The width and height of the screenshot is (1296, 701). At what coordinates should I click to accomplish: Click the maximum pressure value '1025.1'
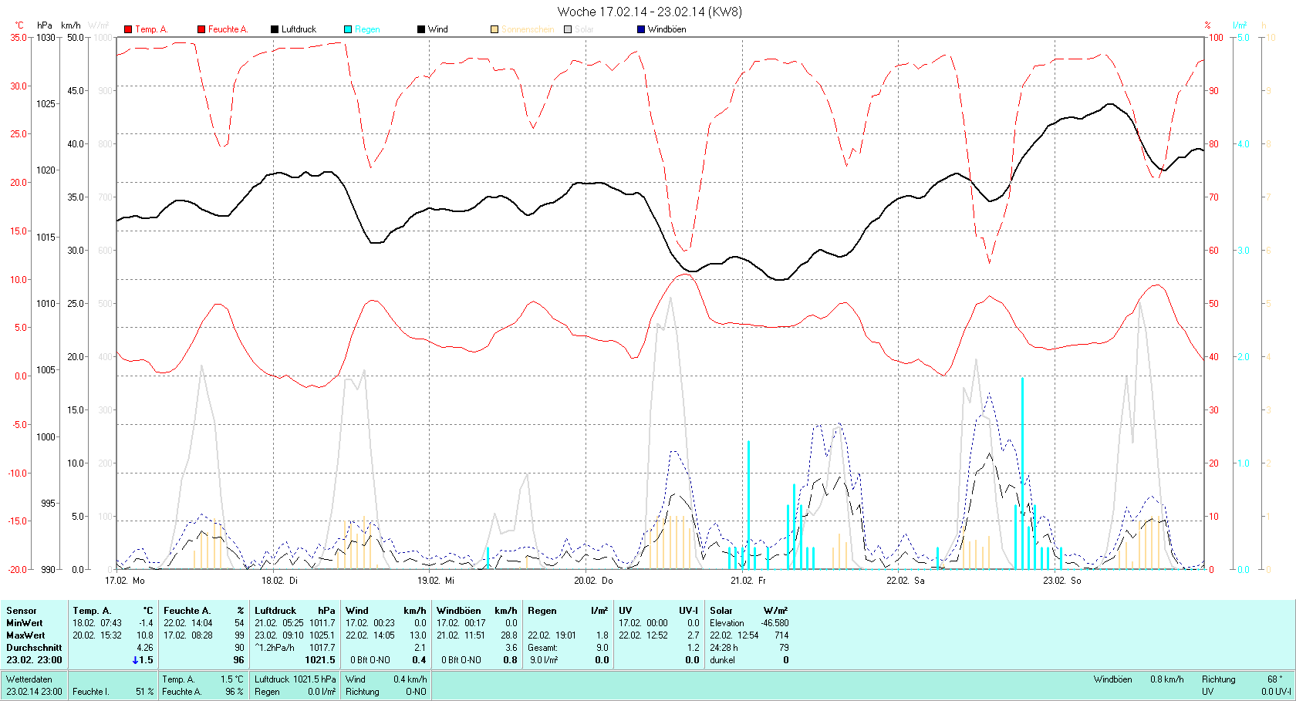(322, 635)
